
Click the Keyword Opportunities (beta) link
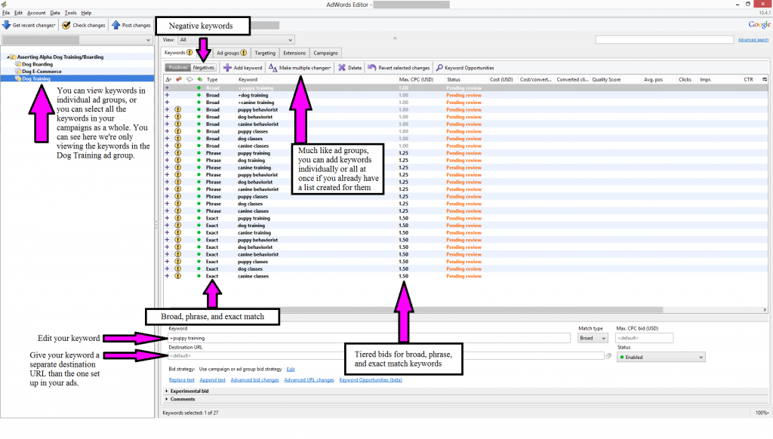371,380
